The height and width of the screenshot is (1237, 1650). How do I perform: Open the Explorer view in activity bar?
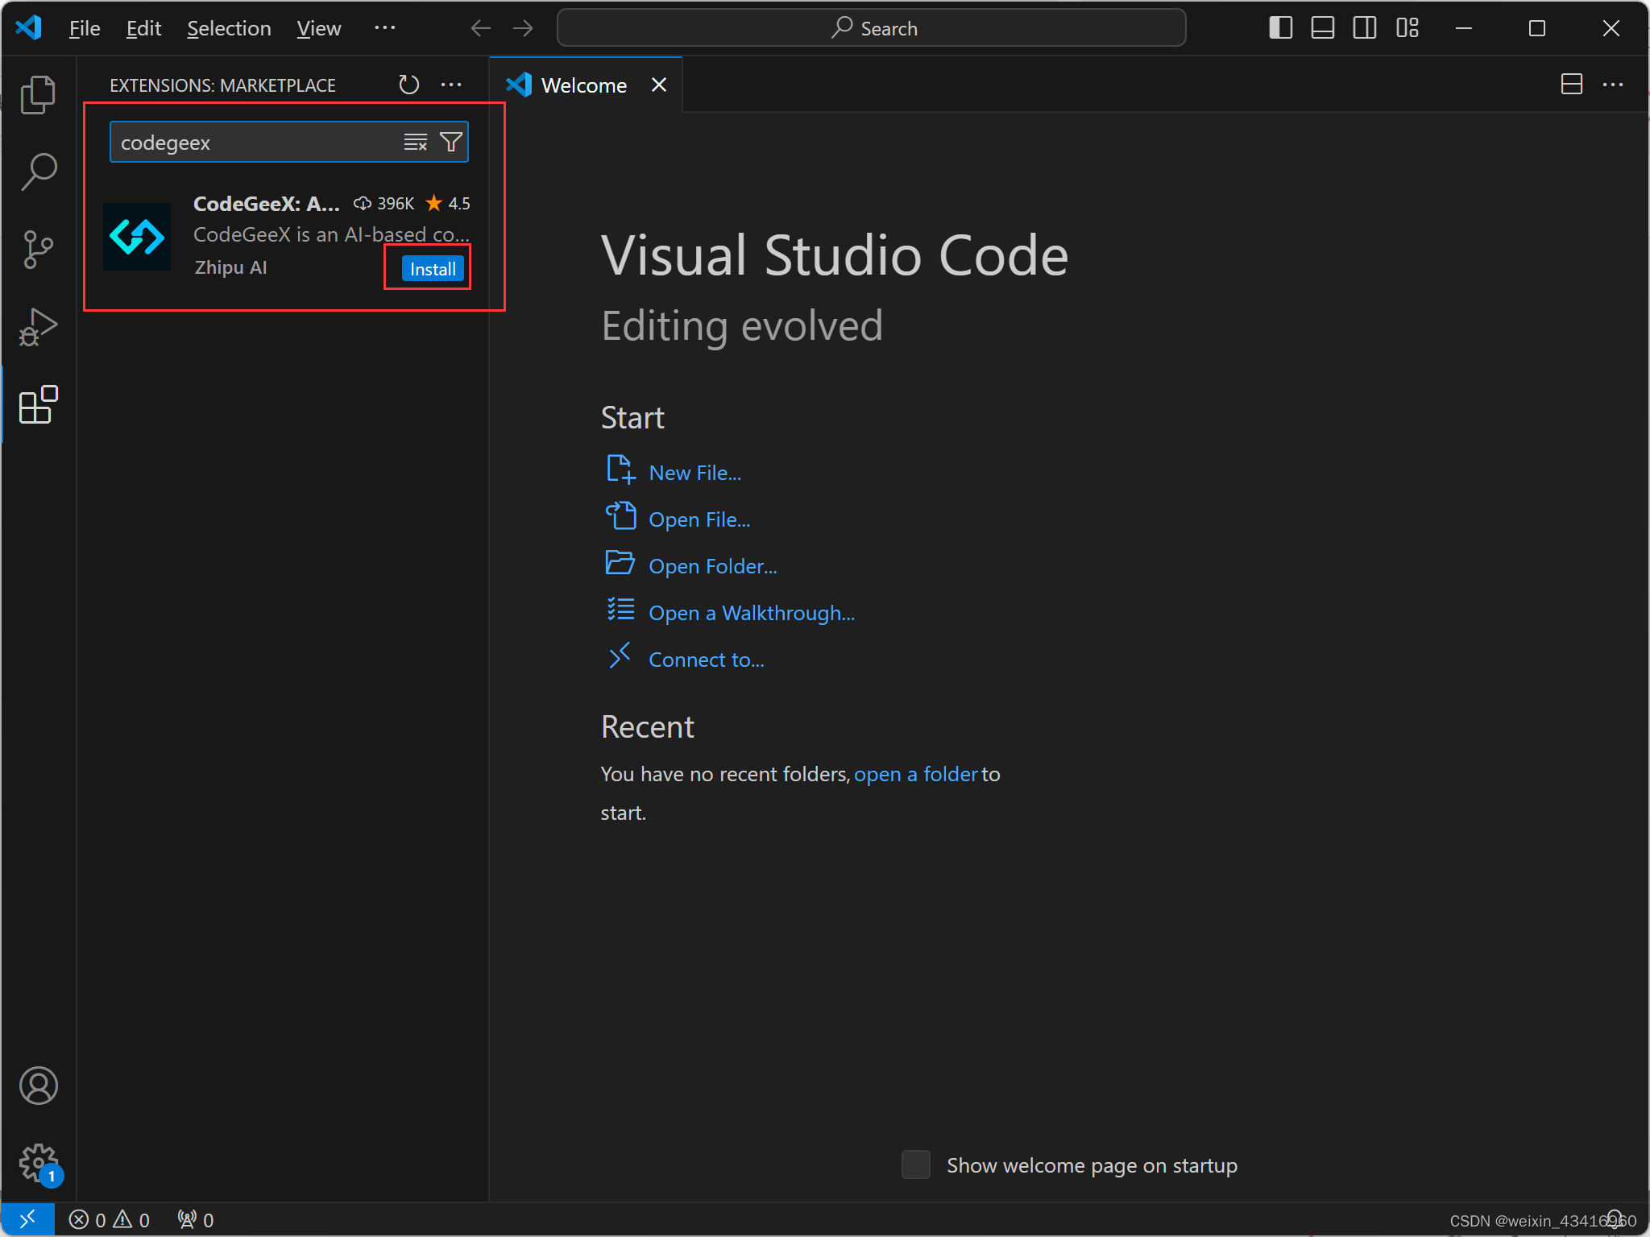pos(38,95)
